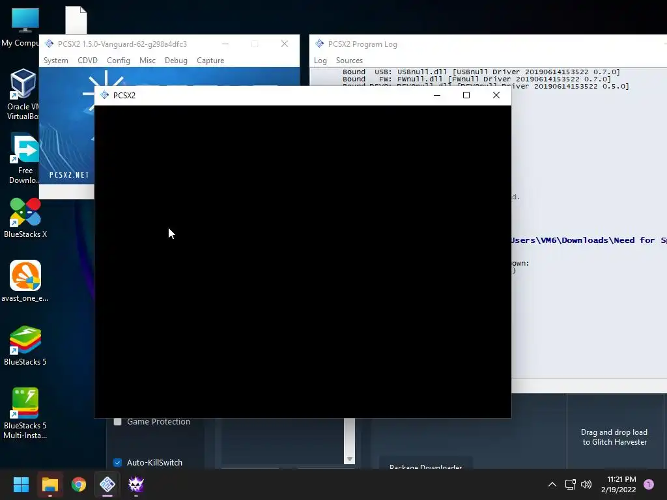Uncheck the Auto-KillSwitch checkbox

click(118, 463)
